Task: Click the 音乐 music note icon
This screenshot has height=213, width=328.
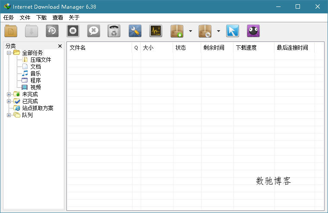Action: coord(25,73)
